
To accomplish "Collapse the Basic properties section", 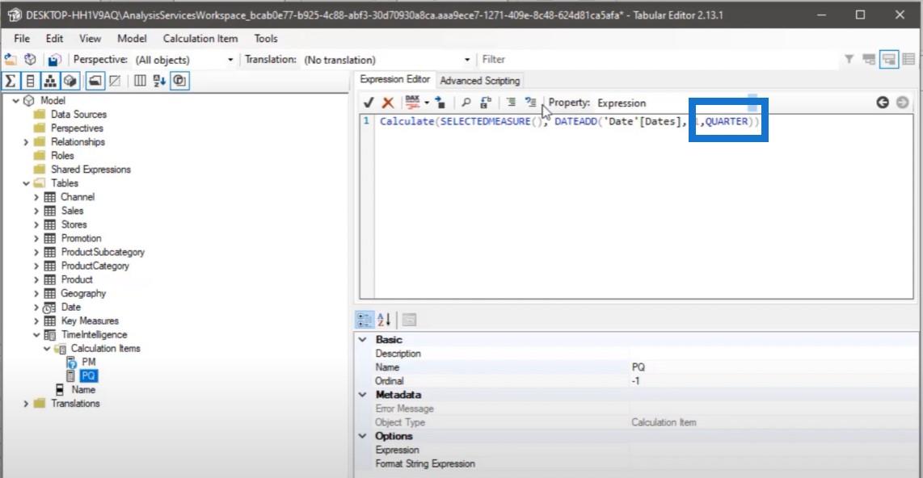I will tap(363, 340).
